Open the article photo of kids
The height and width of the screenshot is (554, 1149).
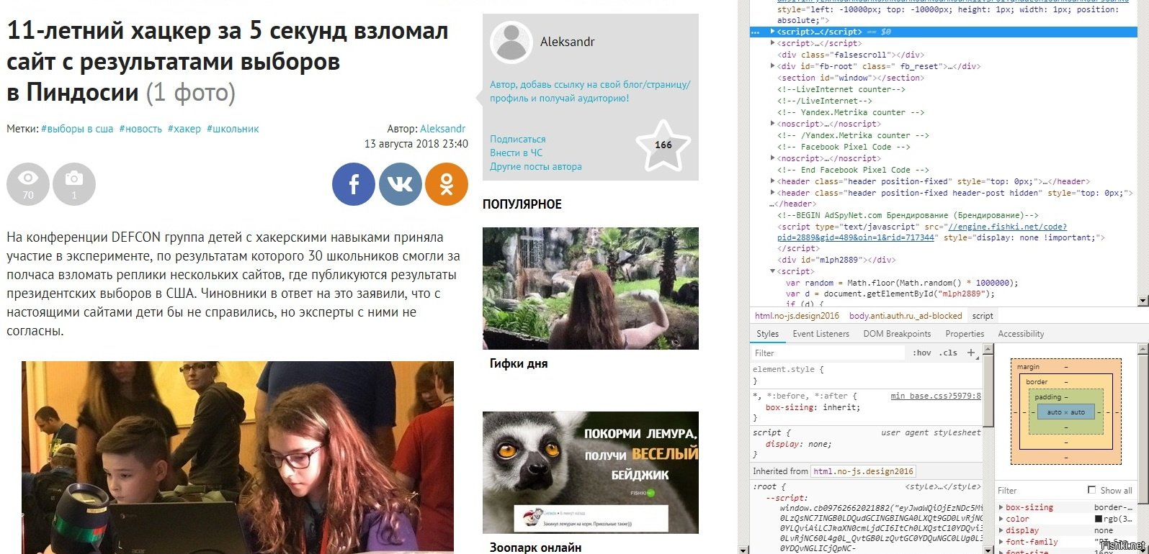238,458
